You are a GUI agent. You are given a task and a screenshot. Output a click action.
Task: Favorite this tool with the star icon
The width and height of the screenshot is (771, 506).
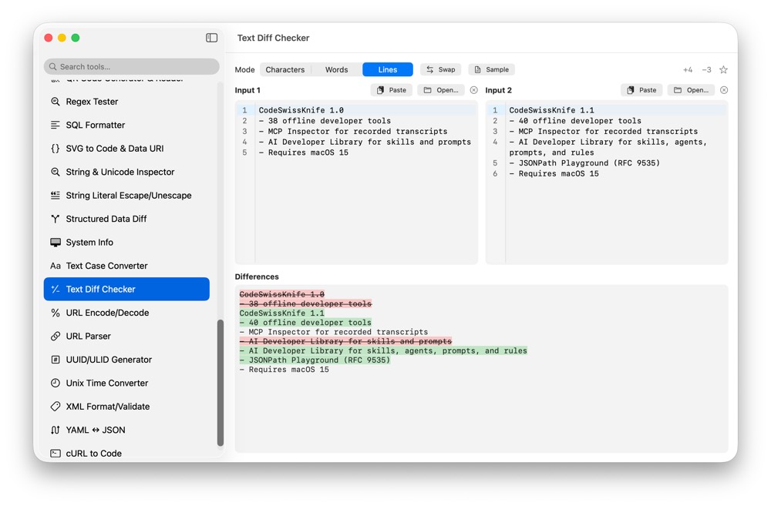pyautogui.click(x=723, y=69)
